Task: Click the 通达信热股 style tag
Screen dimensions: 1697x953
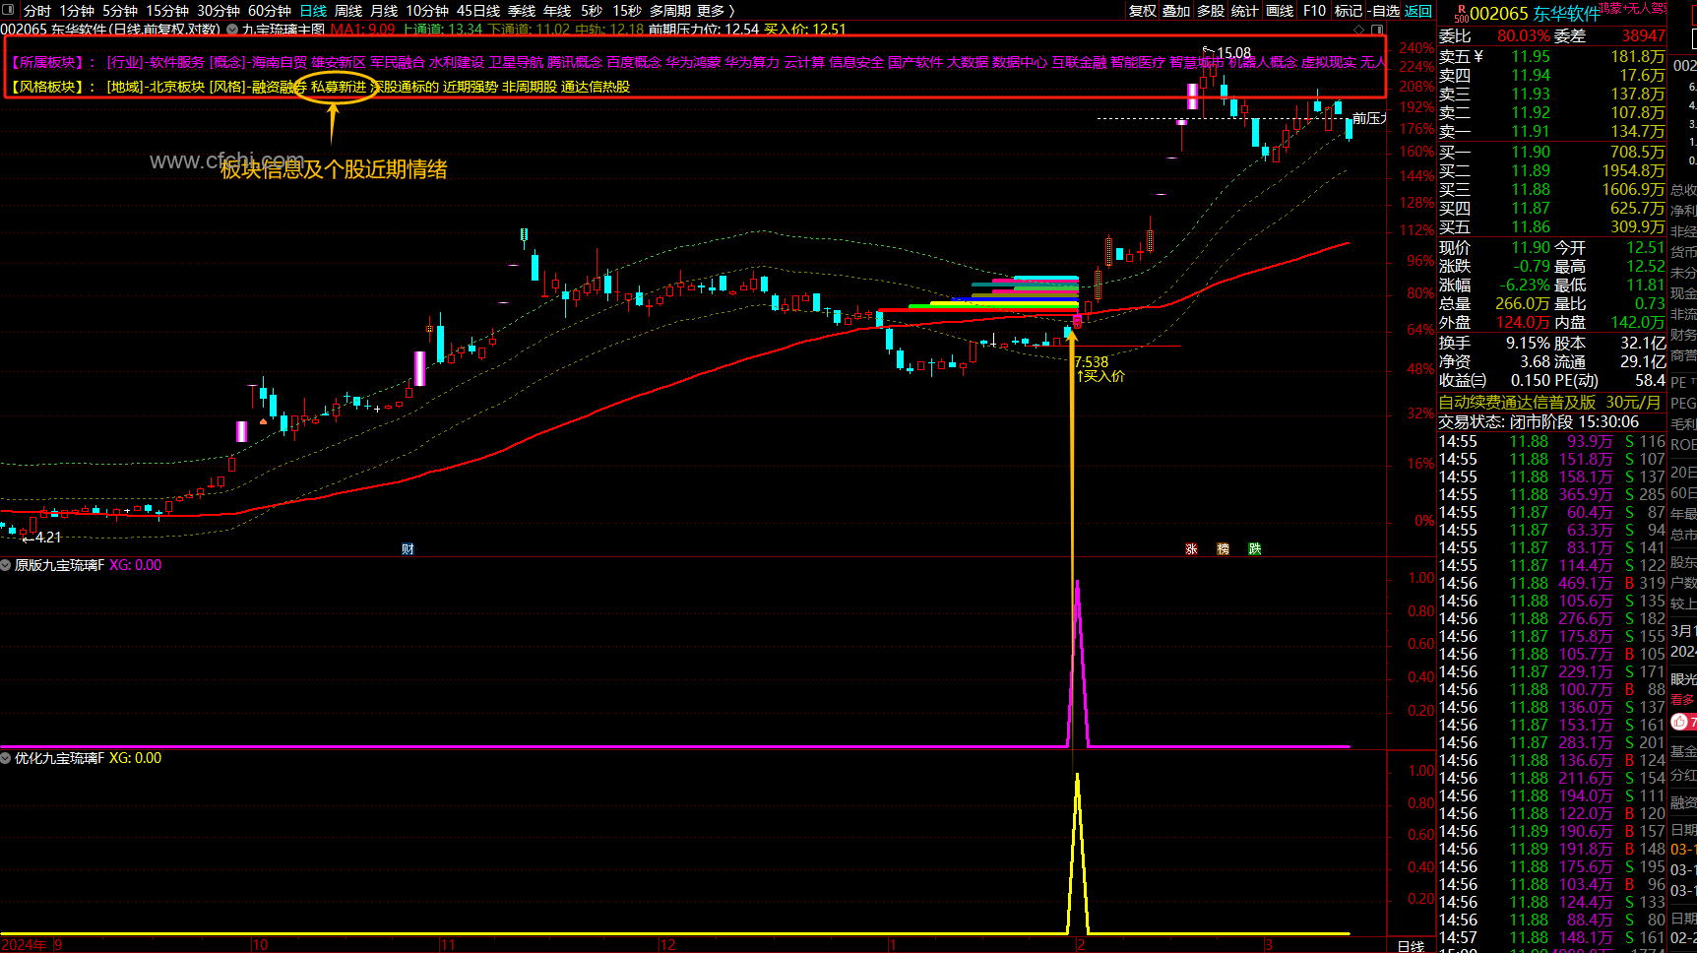Action: pyautogui.click(x=596, y=87)
